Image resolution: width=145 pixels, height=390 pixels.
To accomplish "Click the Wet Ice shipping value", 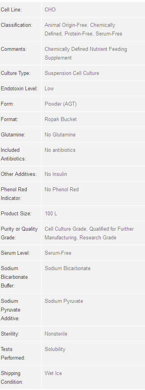I will [x=53, y=373].
